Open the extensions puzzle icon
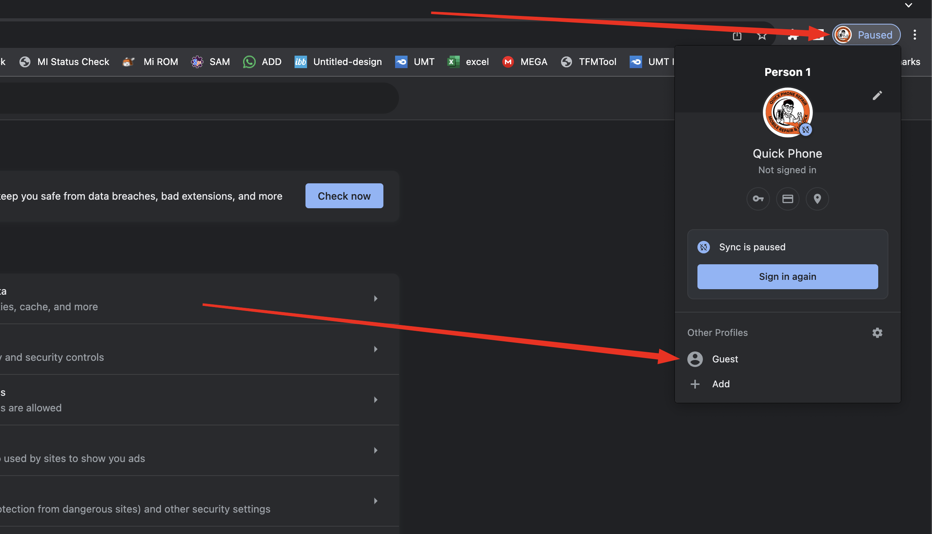 (793, 36)
